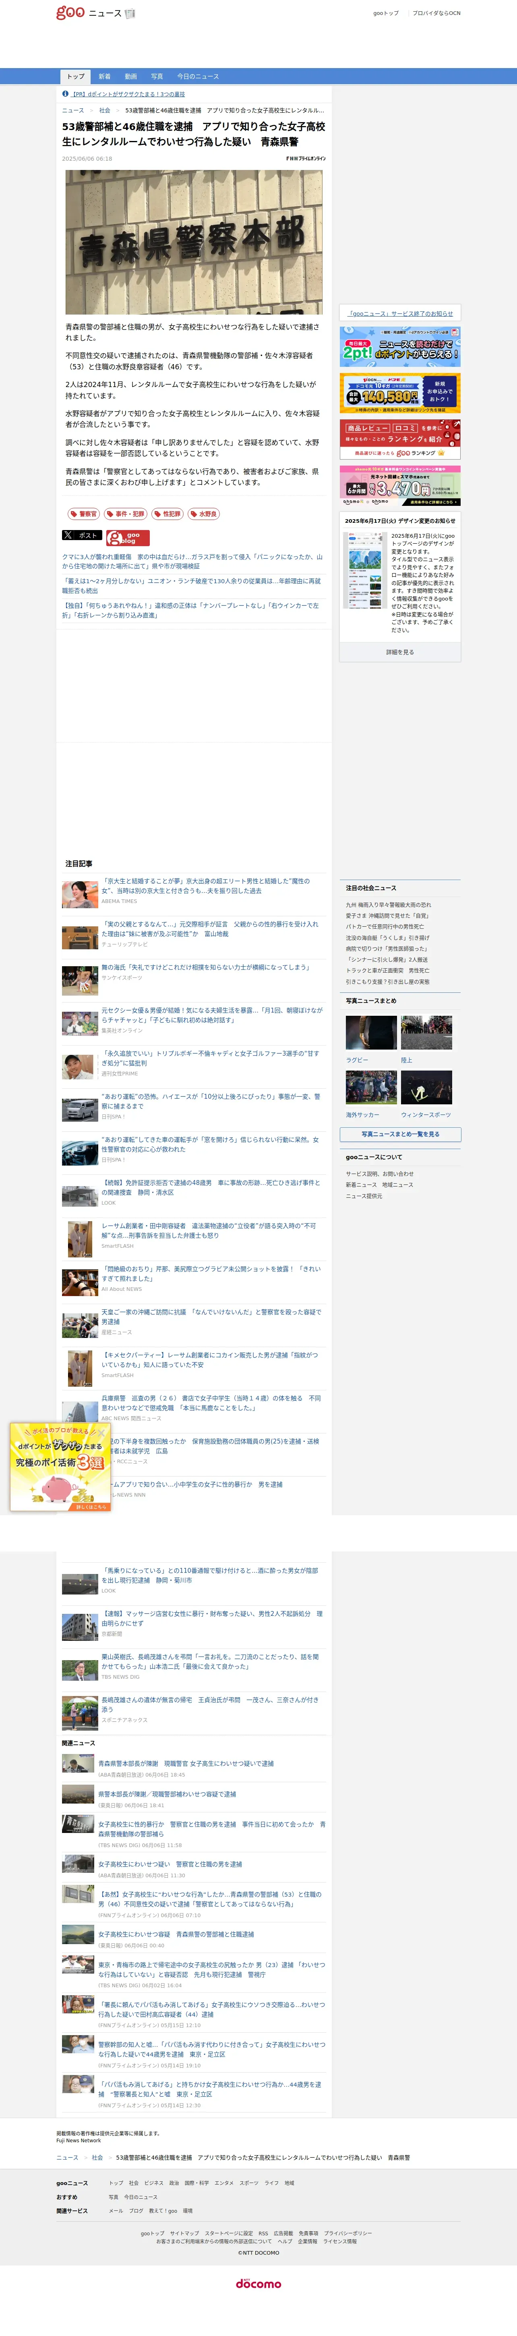517x2336 pixels.
Task: Switch to the トップ tab
Action: 76,76
